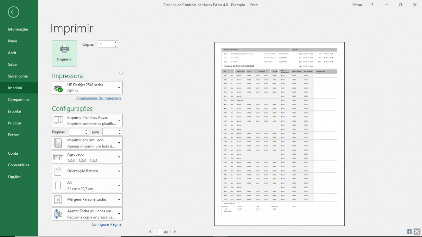Select Novo in the sidebar
The image size is (422, 237).
pos(19,41)
